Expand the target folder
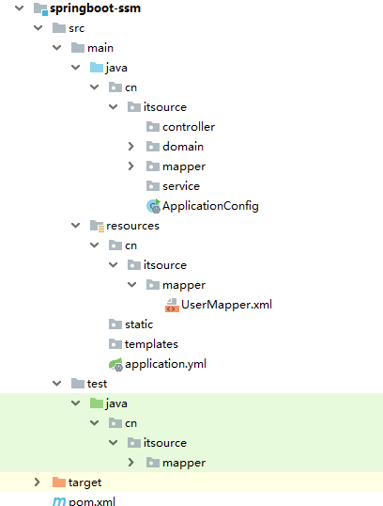The width and height of the screenshot is (383, 506). point(37,482)
